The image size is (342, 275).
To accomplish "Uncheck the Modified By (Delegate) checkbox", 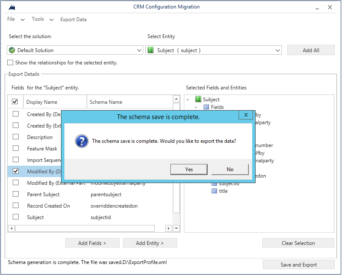I will click(16, 171).
